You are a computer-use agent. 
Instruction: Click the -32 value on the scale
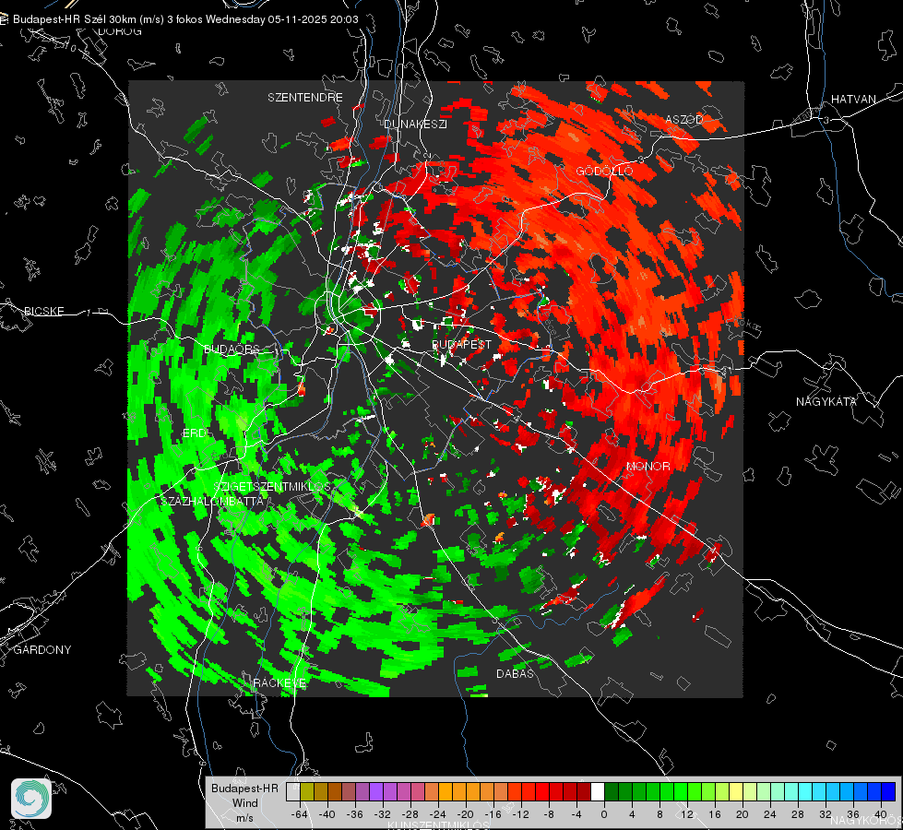(x=383, y=814)
